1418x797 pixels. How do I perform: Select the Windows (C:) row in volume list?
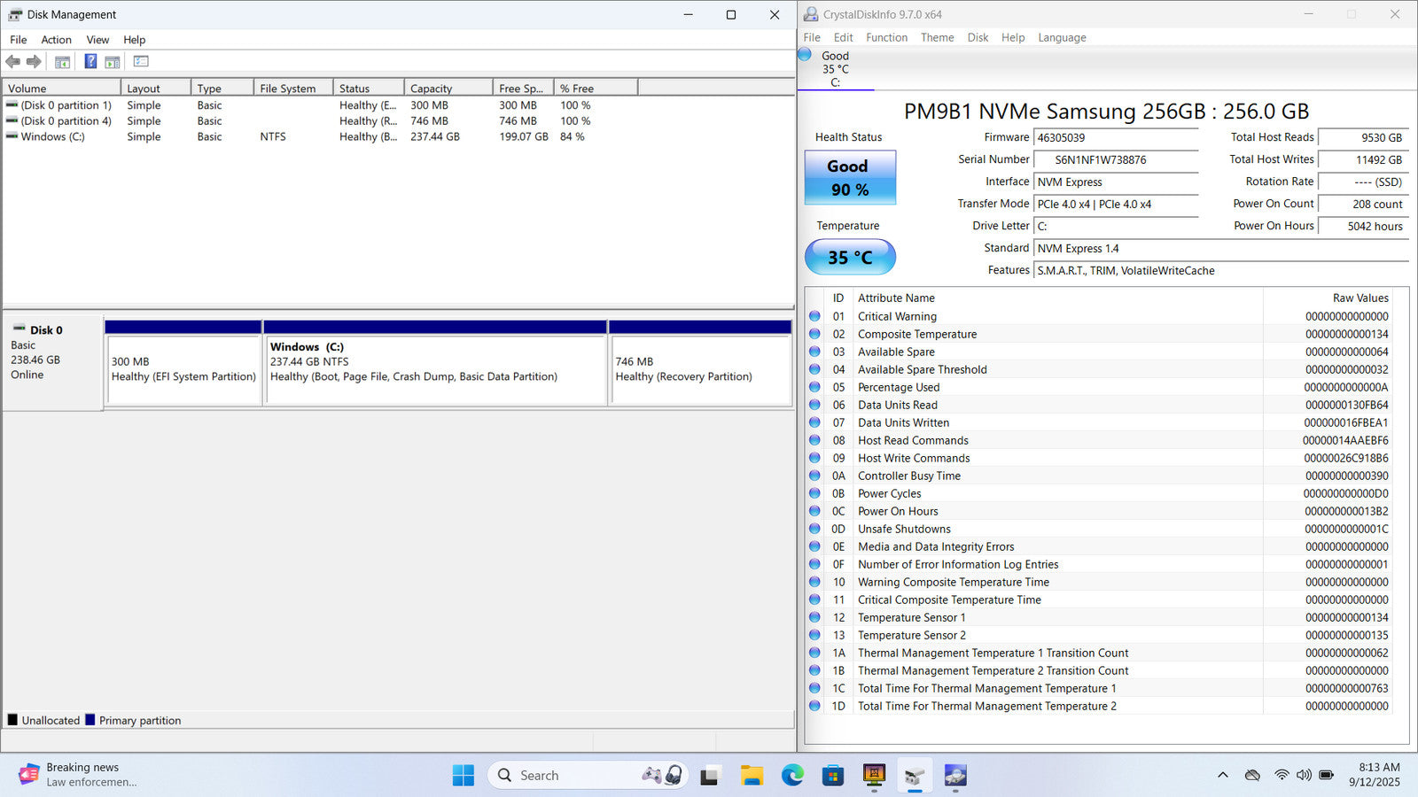click(53, 137)
